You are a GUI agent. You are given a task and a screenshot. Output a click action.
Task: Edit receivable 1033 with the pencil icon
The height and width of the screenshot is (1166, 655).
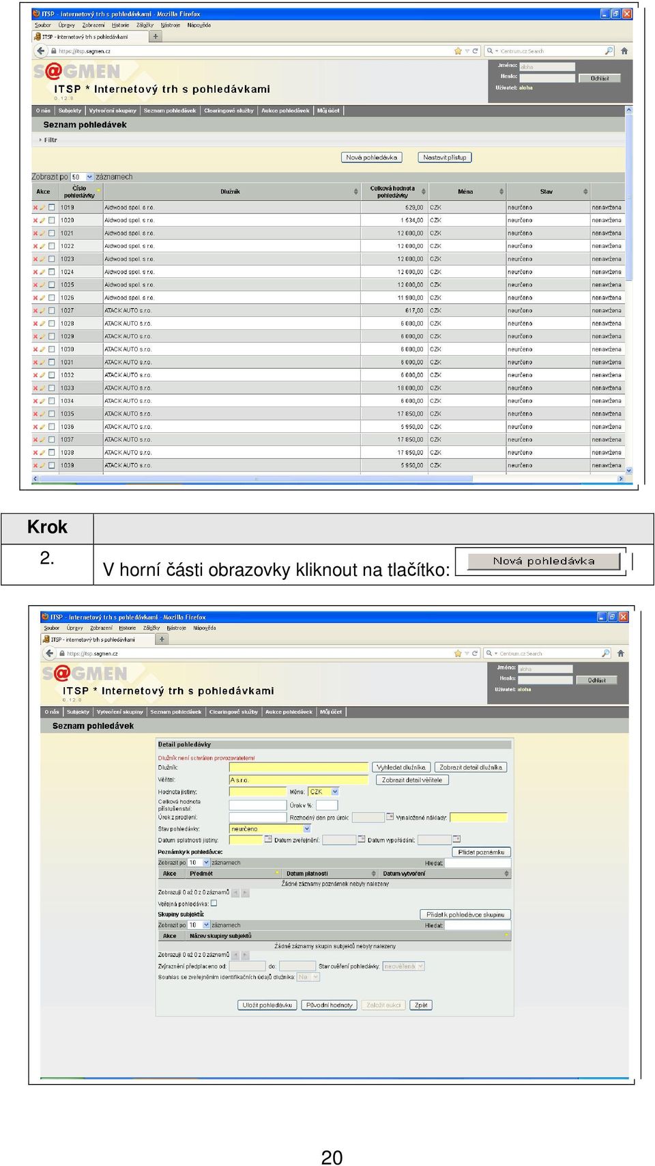pos(42,388)
